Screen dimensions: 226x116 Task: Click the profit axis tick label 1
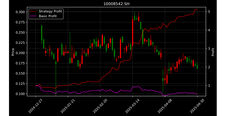209,86
